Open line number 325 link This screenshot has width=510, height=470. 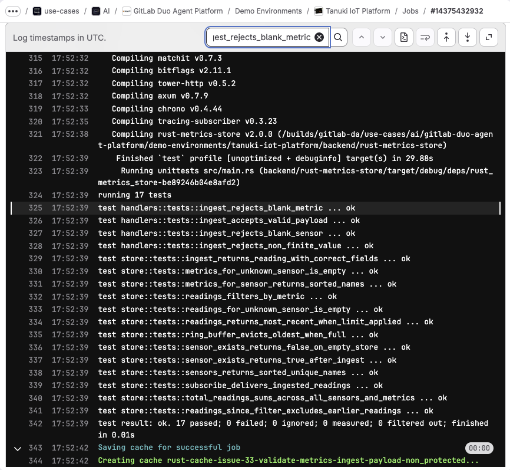tap(35, 208)
